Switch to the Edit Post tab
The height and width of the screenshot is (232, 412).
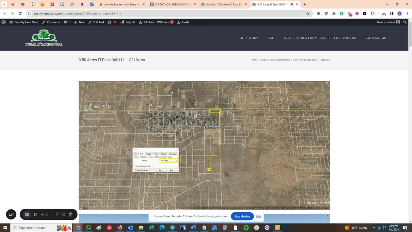click(x=224, y=5)
